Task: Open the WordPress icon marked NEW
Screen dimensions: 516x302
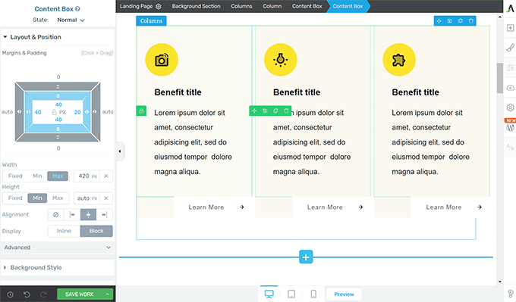Action: 510,127
